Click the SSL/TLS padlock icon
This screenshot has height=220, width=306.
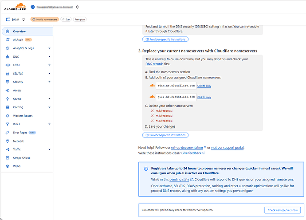pyautogui.click(x=8, y=73)
